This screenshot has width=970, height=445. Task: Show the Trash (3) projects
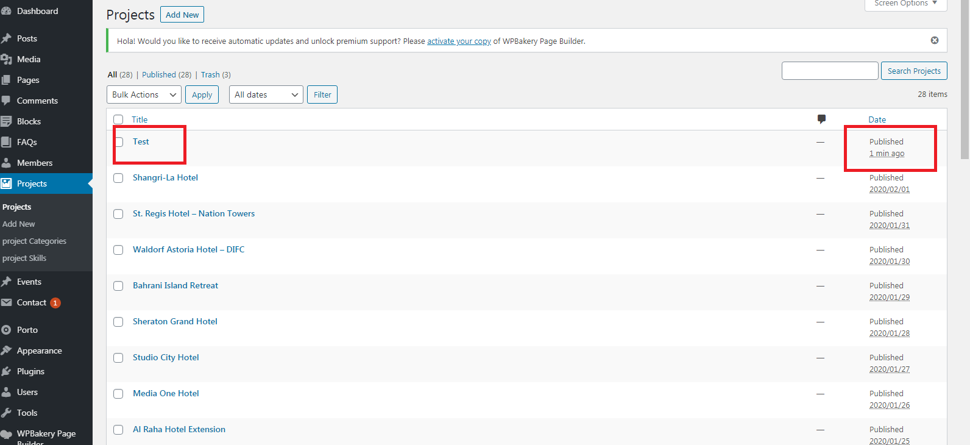[x=216, y=74]
